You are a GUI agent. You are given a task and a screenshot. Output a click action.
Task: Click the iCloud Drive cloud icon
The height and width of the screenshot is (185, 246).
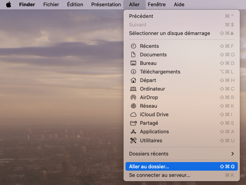point(133,115)
